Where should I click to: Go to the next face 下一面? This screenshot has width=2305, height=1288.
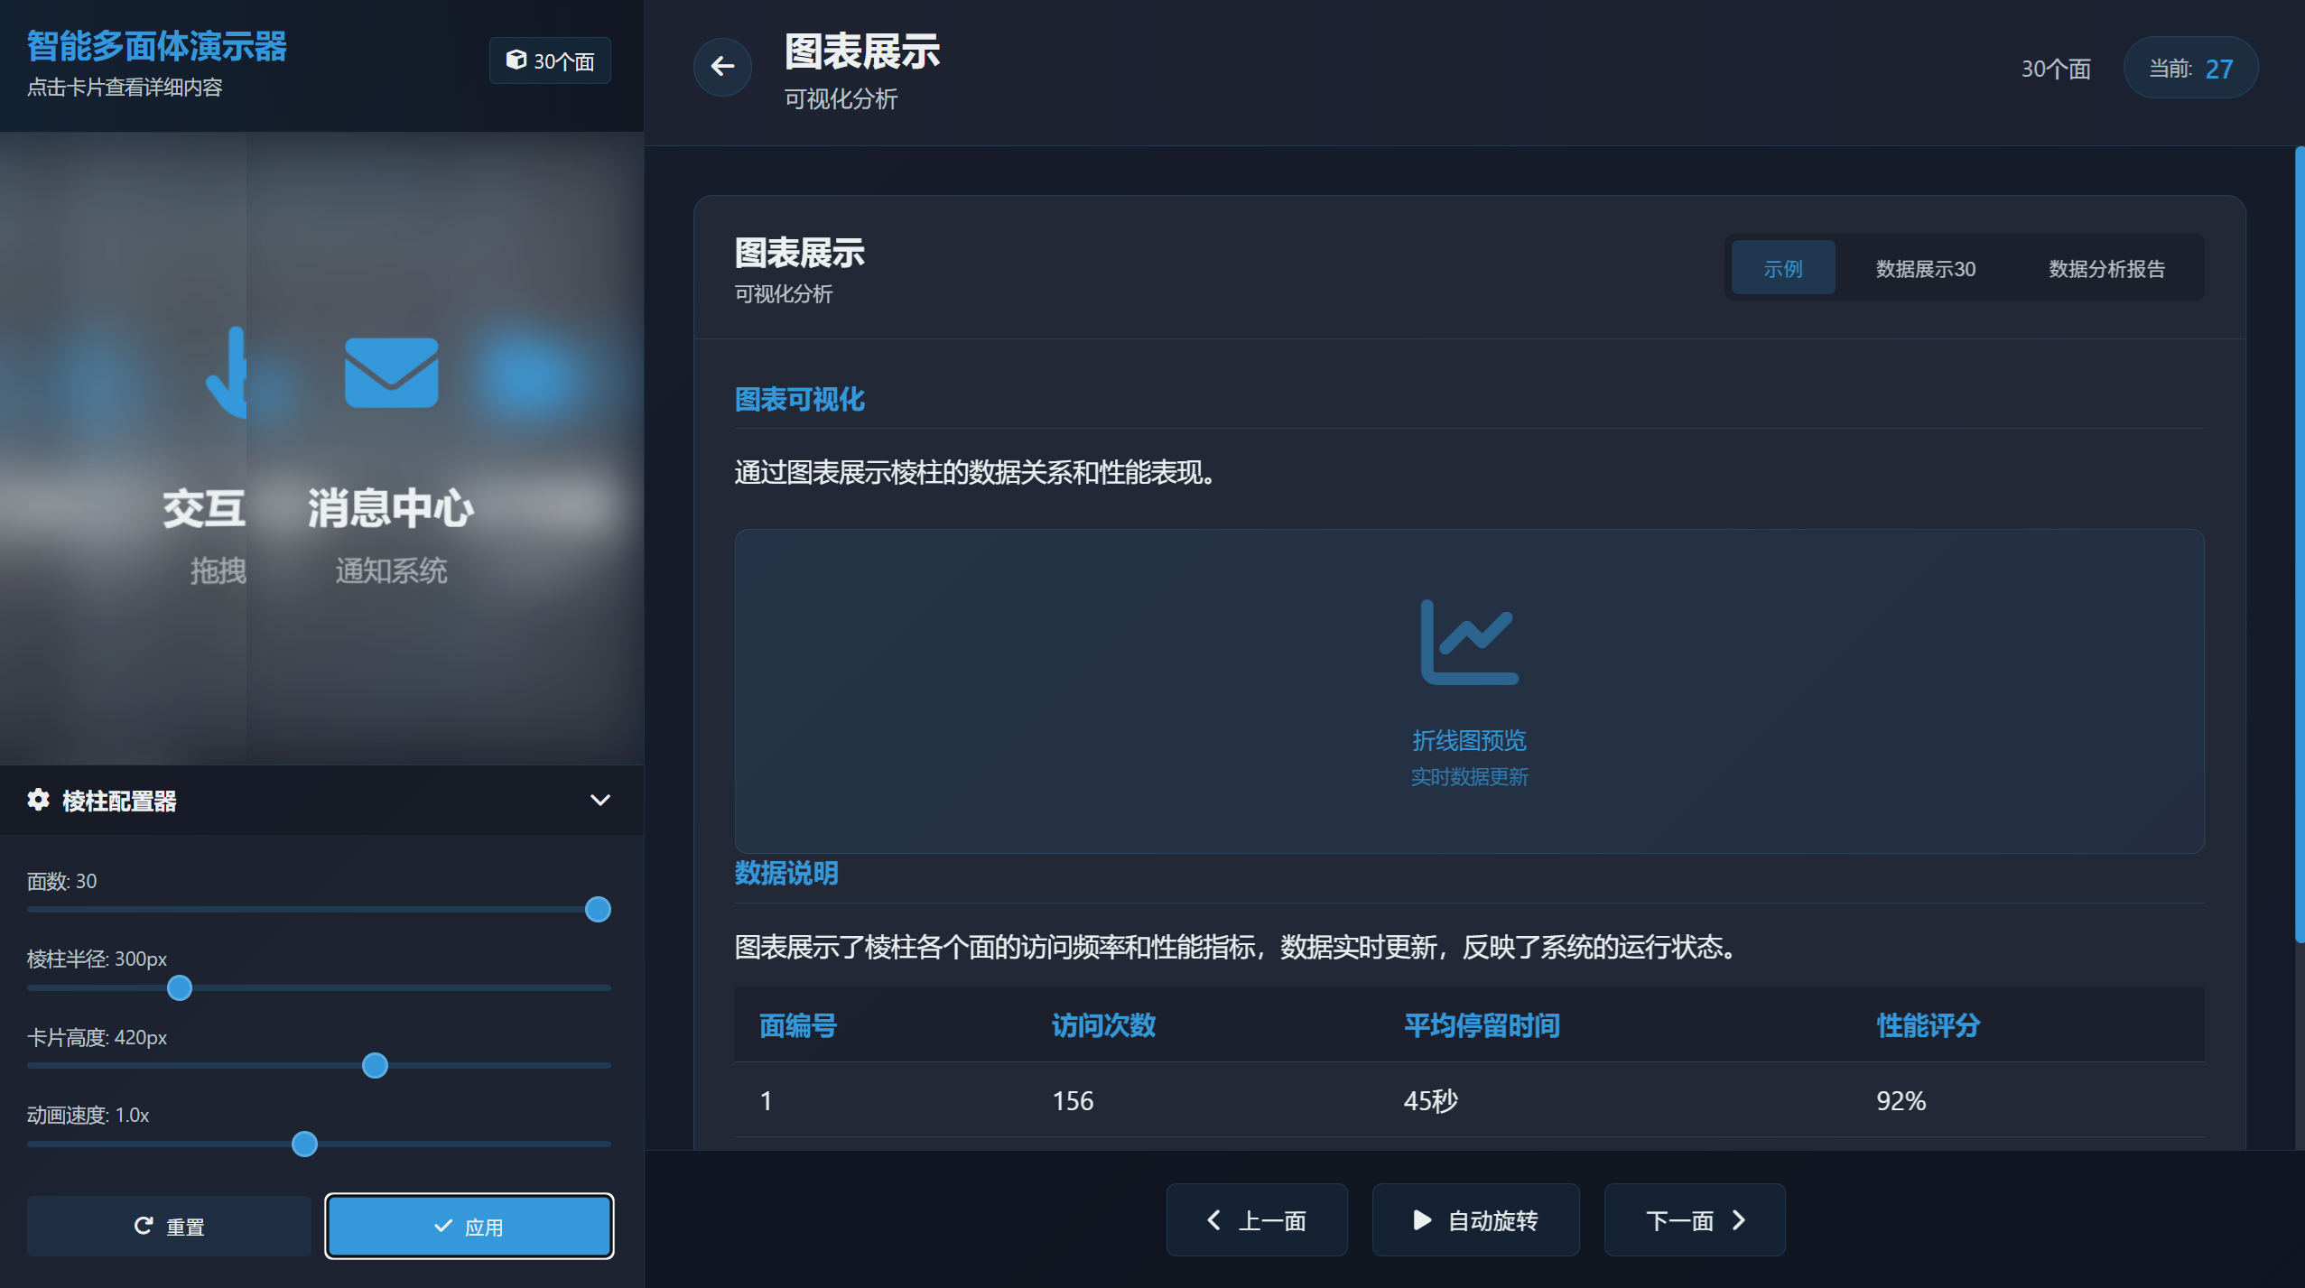1694,1220
